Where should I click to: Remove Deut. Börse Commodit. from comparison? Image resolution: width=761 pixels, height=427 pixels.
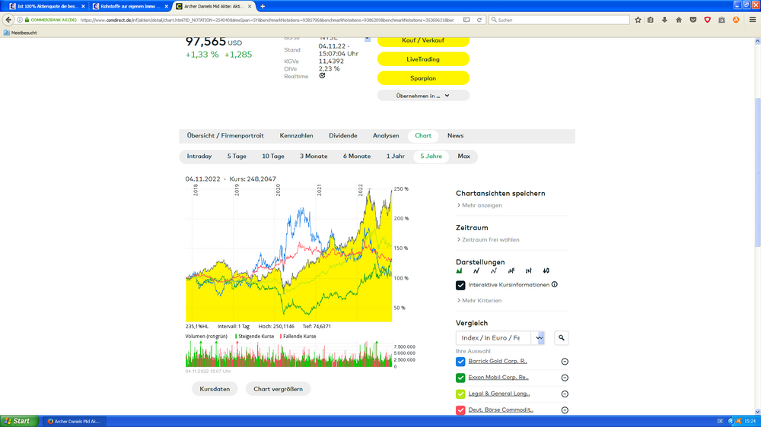[x=565, y=410]
